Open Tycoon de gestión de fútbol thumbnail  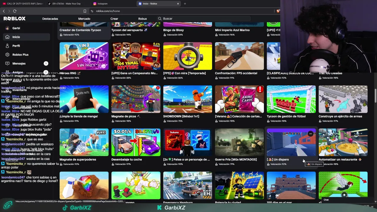tap(291, 99)
